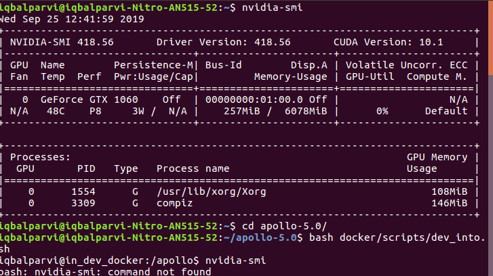
Task: Click the temperature value '48C'
Action: coord(56,111)
